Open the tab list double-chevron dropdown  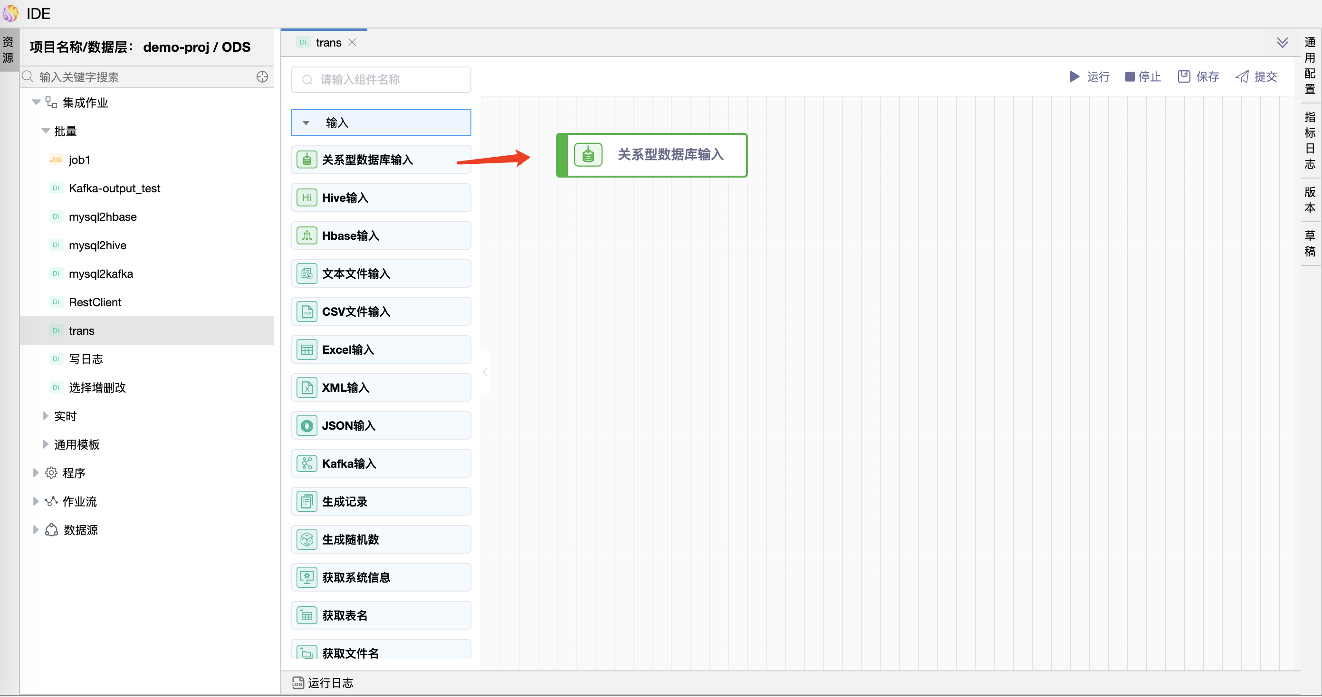[x=1282, y=43]
